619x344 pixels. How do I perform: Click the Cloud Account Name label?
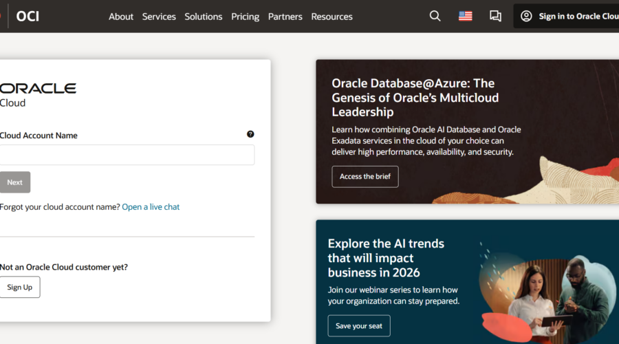point(39,136)
